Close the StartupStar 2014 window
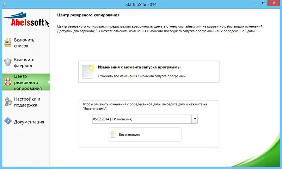Screen dimensions: 282x169 click(274, 3)
